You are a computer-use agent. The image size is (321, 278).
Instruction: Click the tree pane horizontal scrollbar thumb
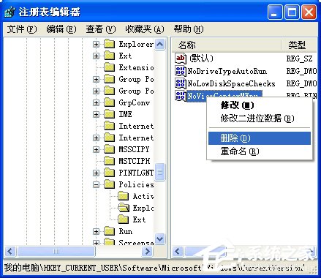coord(56,251)
